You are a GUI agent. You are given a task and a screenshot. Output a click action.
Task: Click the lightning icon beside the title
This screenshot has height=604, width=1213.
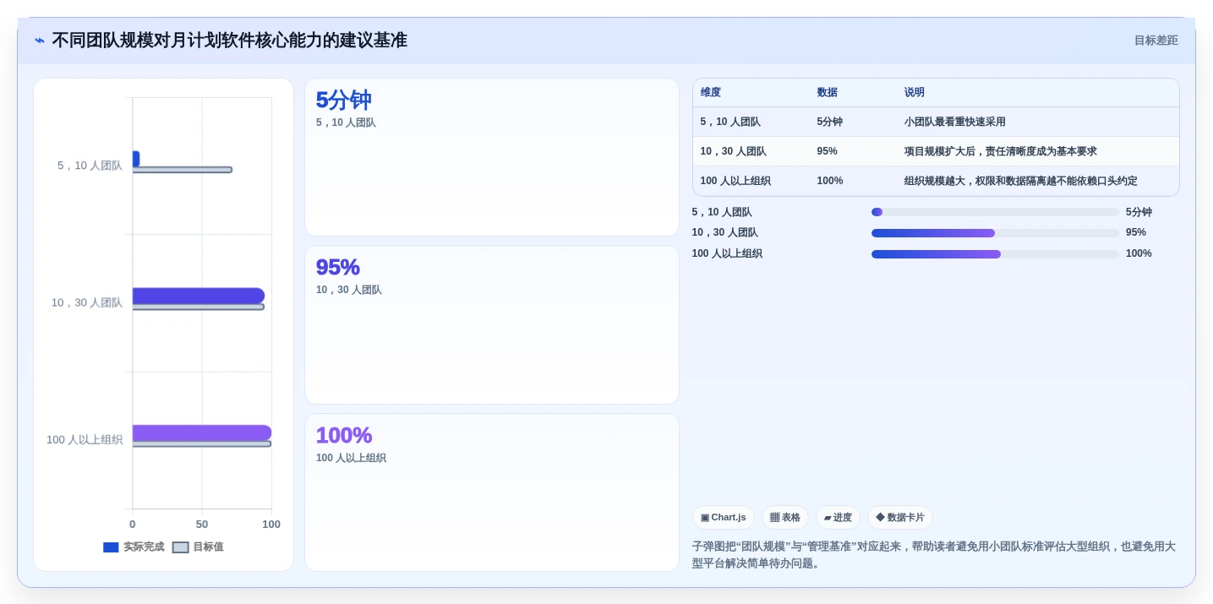tap(39, 41)
